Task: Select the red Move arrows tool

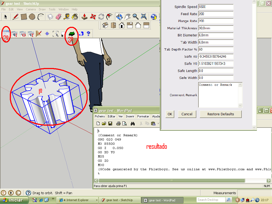Action: coord(93,17)
